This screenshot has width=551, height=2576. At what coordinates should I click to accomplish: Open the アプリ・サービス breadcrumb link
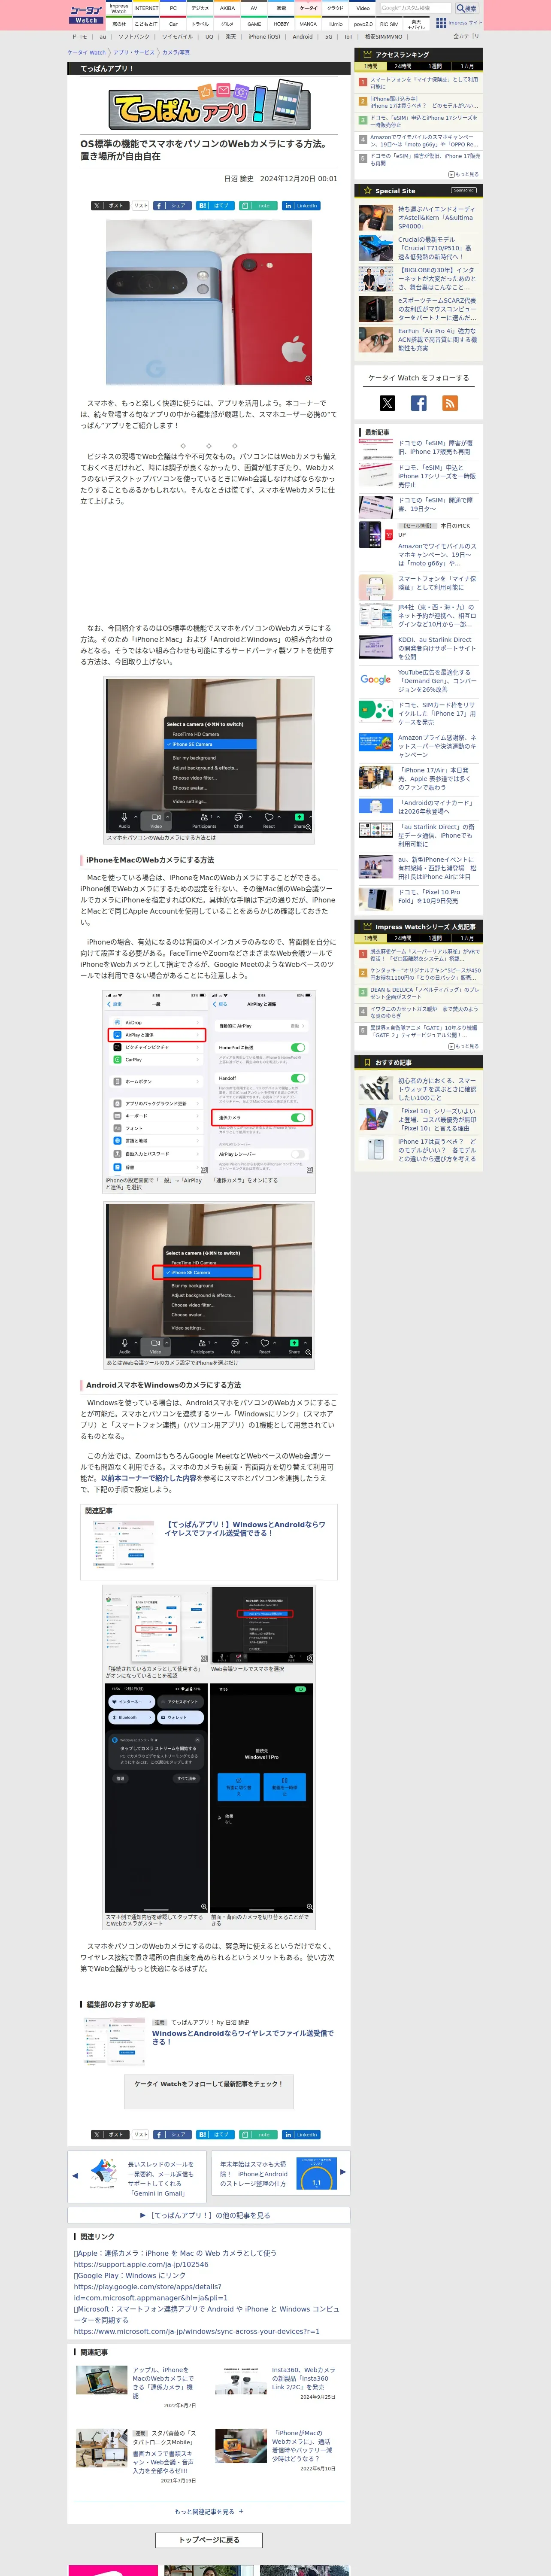134,52
